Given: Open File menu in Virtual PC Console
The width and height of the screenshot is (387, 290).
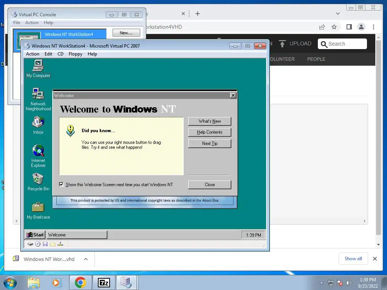Looking at the screenshot, I should [17, 22].
